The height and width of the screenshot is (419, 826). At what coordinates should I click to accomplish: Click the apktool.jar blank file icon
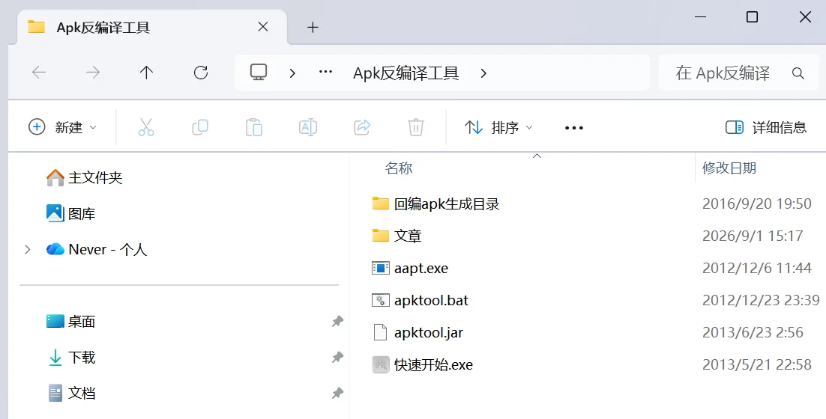pos(380,332)
